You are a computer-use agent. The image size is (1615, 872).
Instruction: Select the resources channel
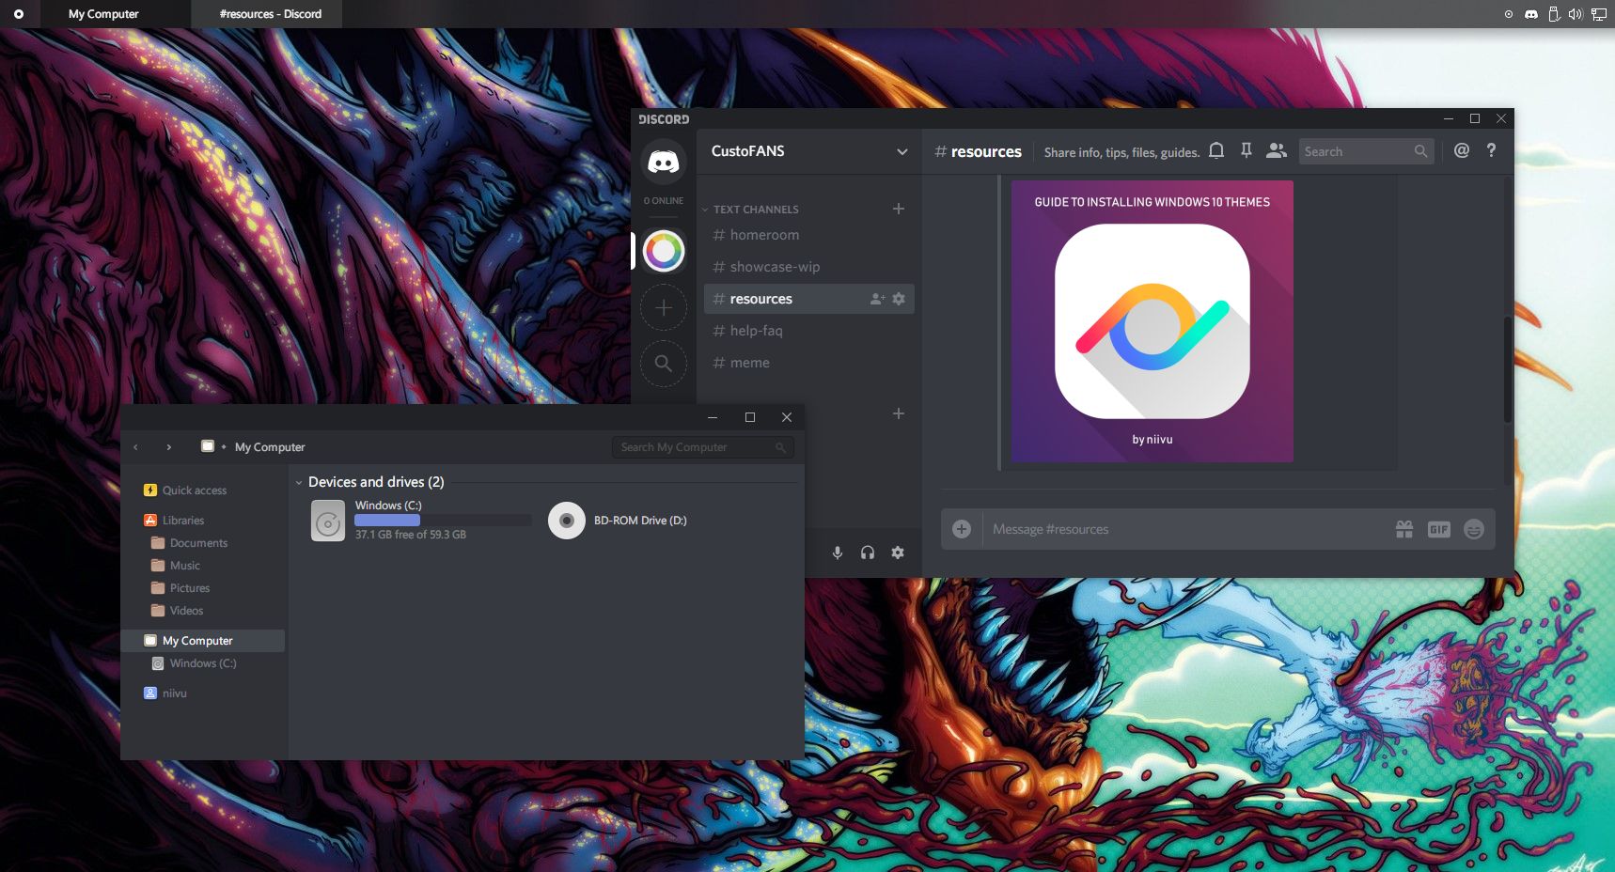(x=808, y=299)
